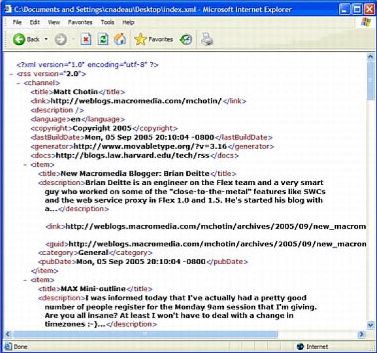Screen dimensions: 377x353
Task: Go to Home page icon
Action: point(120,39)
